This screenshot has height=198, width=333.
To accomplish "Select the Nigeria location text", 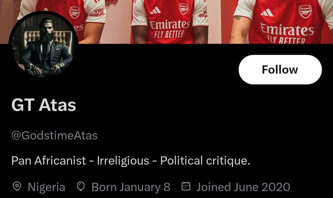I will tap(47, 187).
